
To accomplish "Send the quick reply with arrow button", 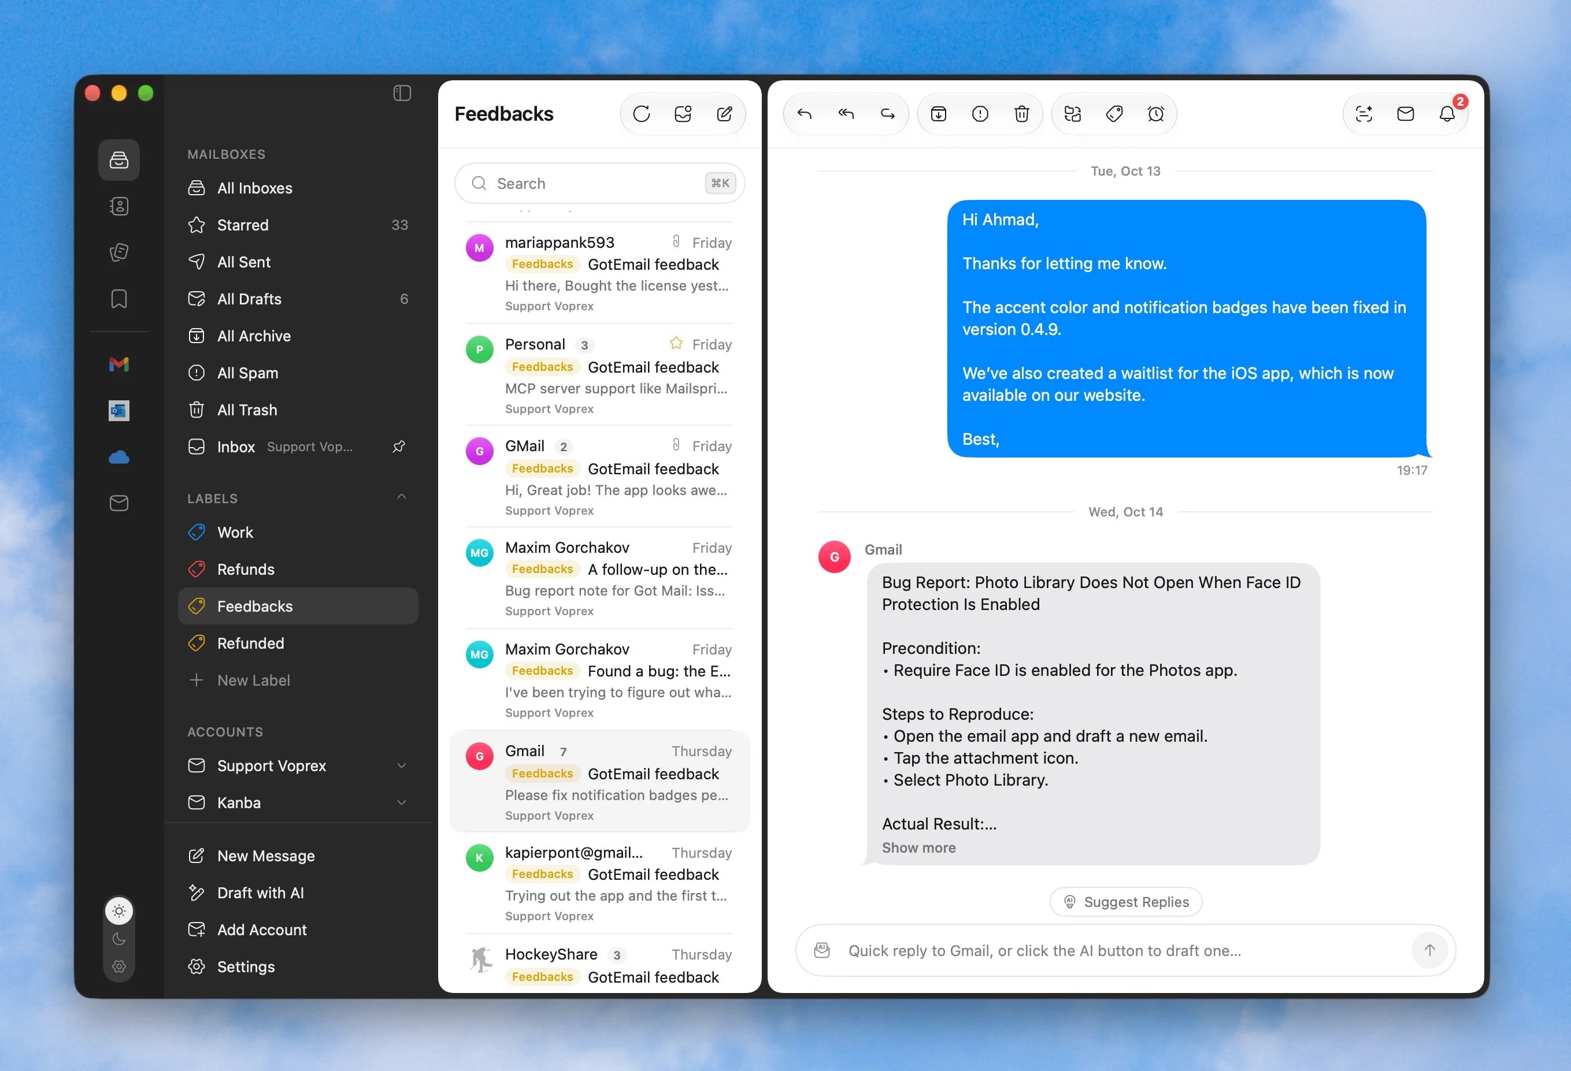I will [x=1429, y=950].
